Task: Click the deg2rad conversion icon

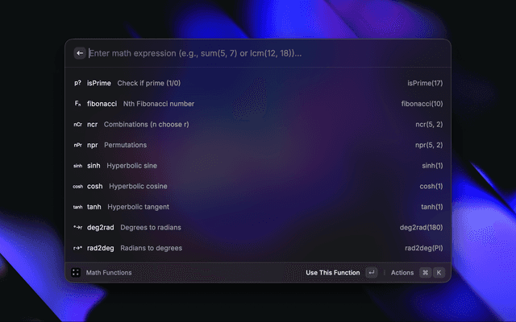Action: 77,228
